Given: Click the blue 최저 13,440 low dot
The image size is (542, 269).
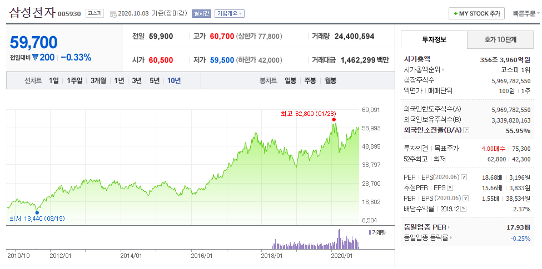Looking at the screenshot, I should [37, 212].
